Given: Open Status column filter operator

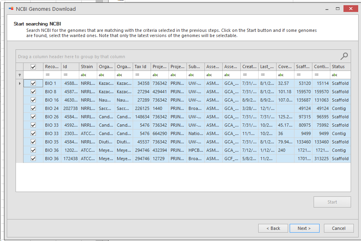Looking at the screenshot, I should pos(335,75).
